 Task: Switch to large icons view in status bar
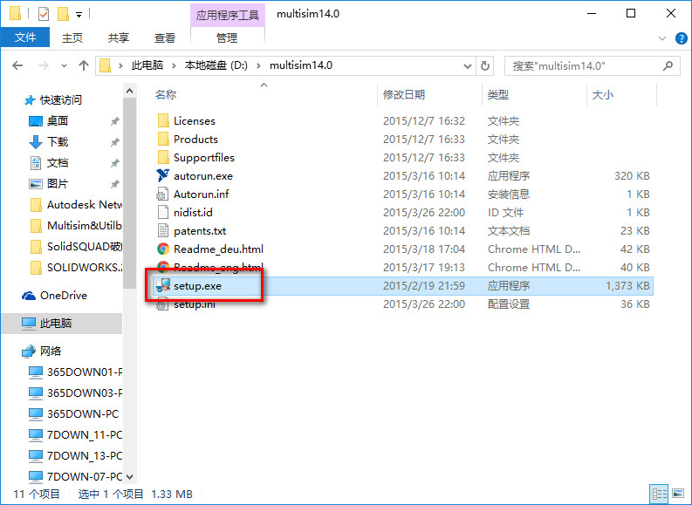pyautogui.click(x=678, y=494)
